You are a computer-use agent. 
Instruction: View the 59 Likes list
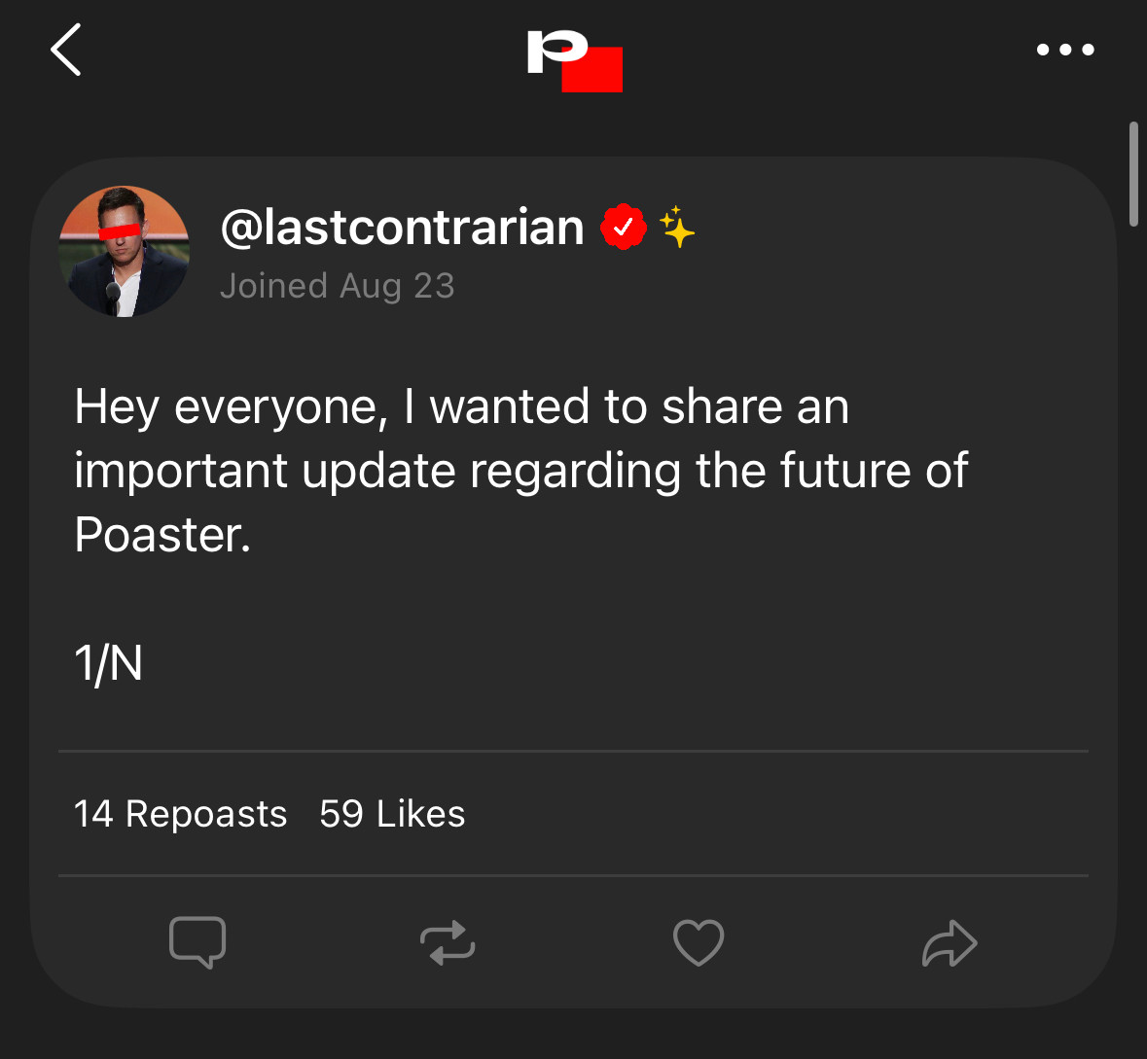point(392,814)
